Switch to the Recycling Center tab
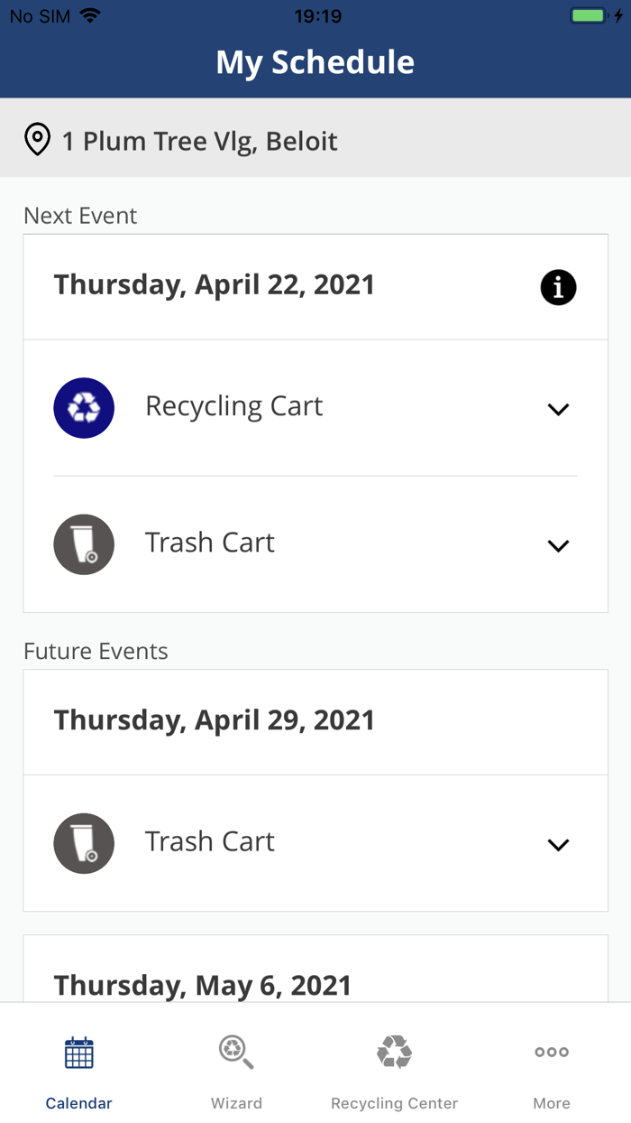Image resolution: width=631 pixels, height=1123 pixels. pos(394,1070)
